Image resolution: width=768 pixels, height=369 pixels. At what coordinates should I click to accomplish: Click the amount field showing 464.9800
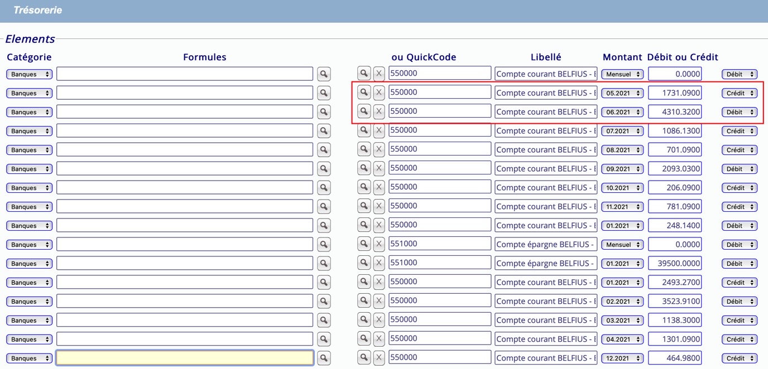pos(675,358)
